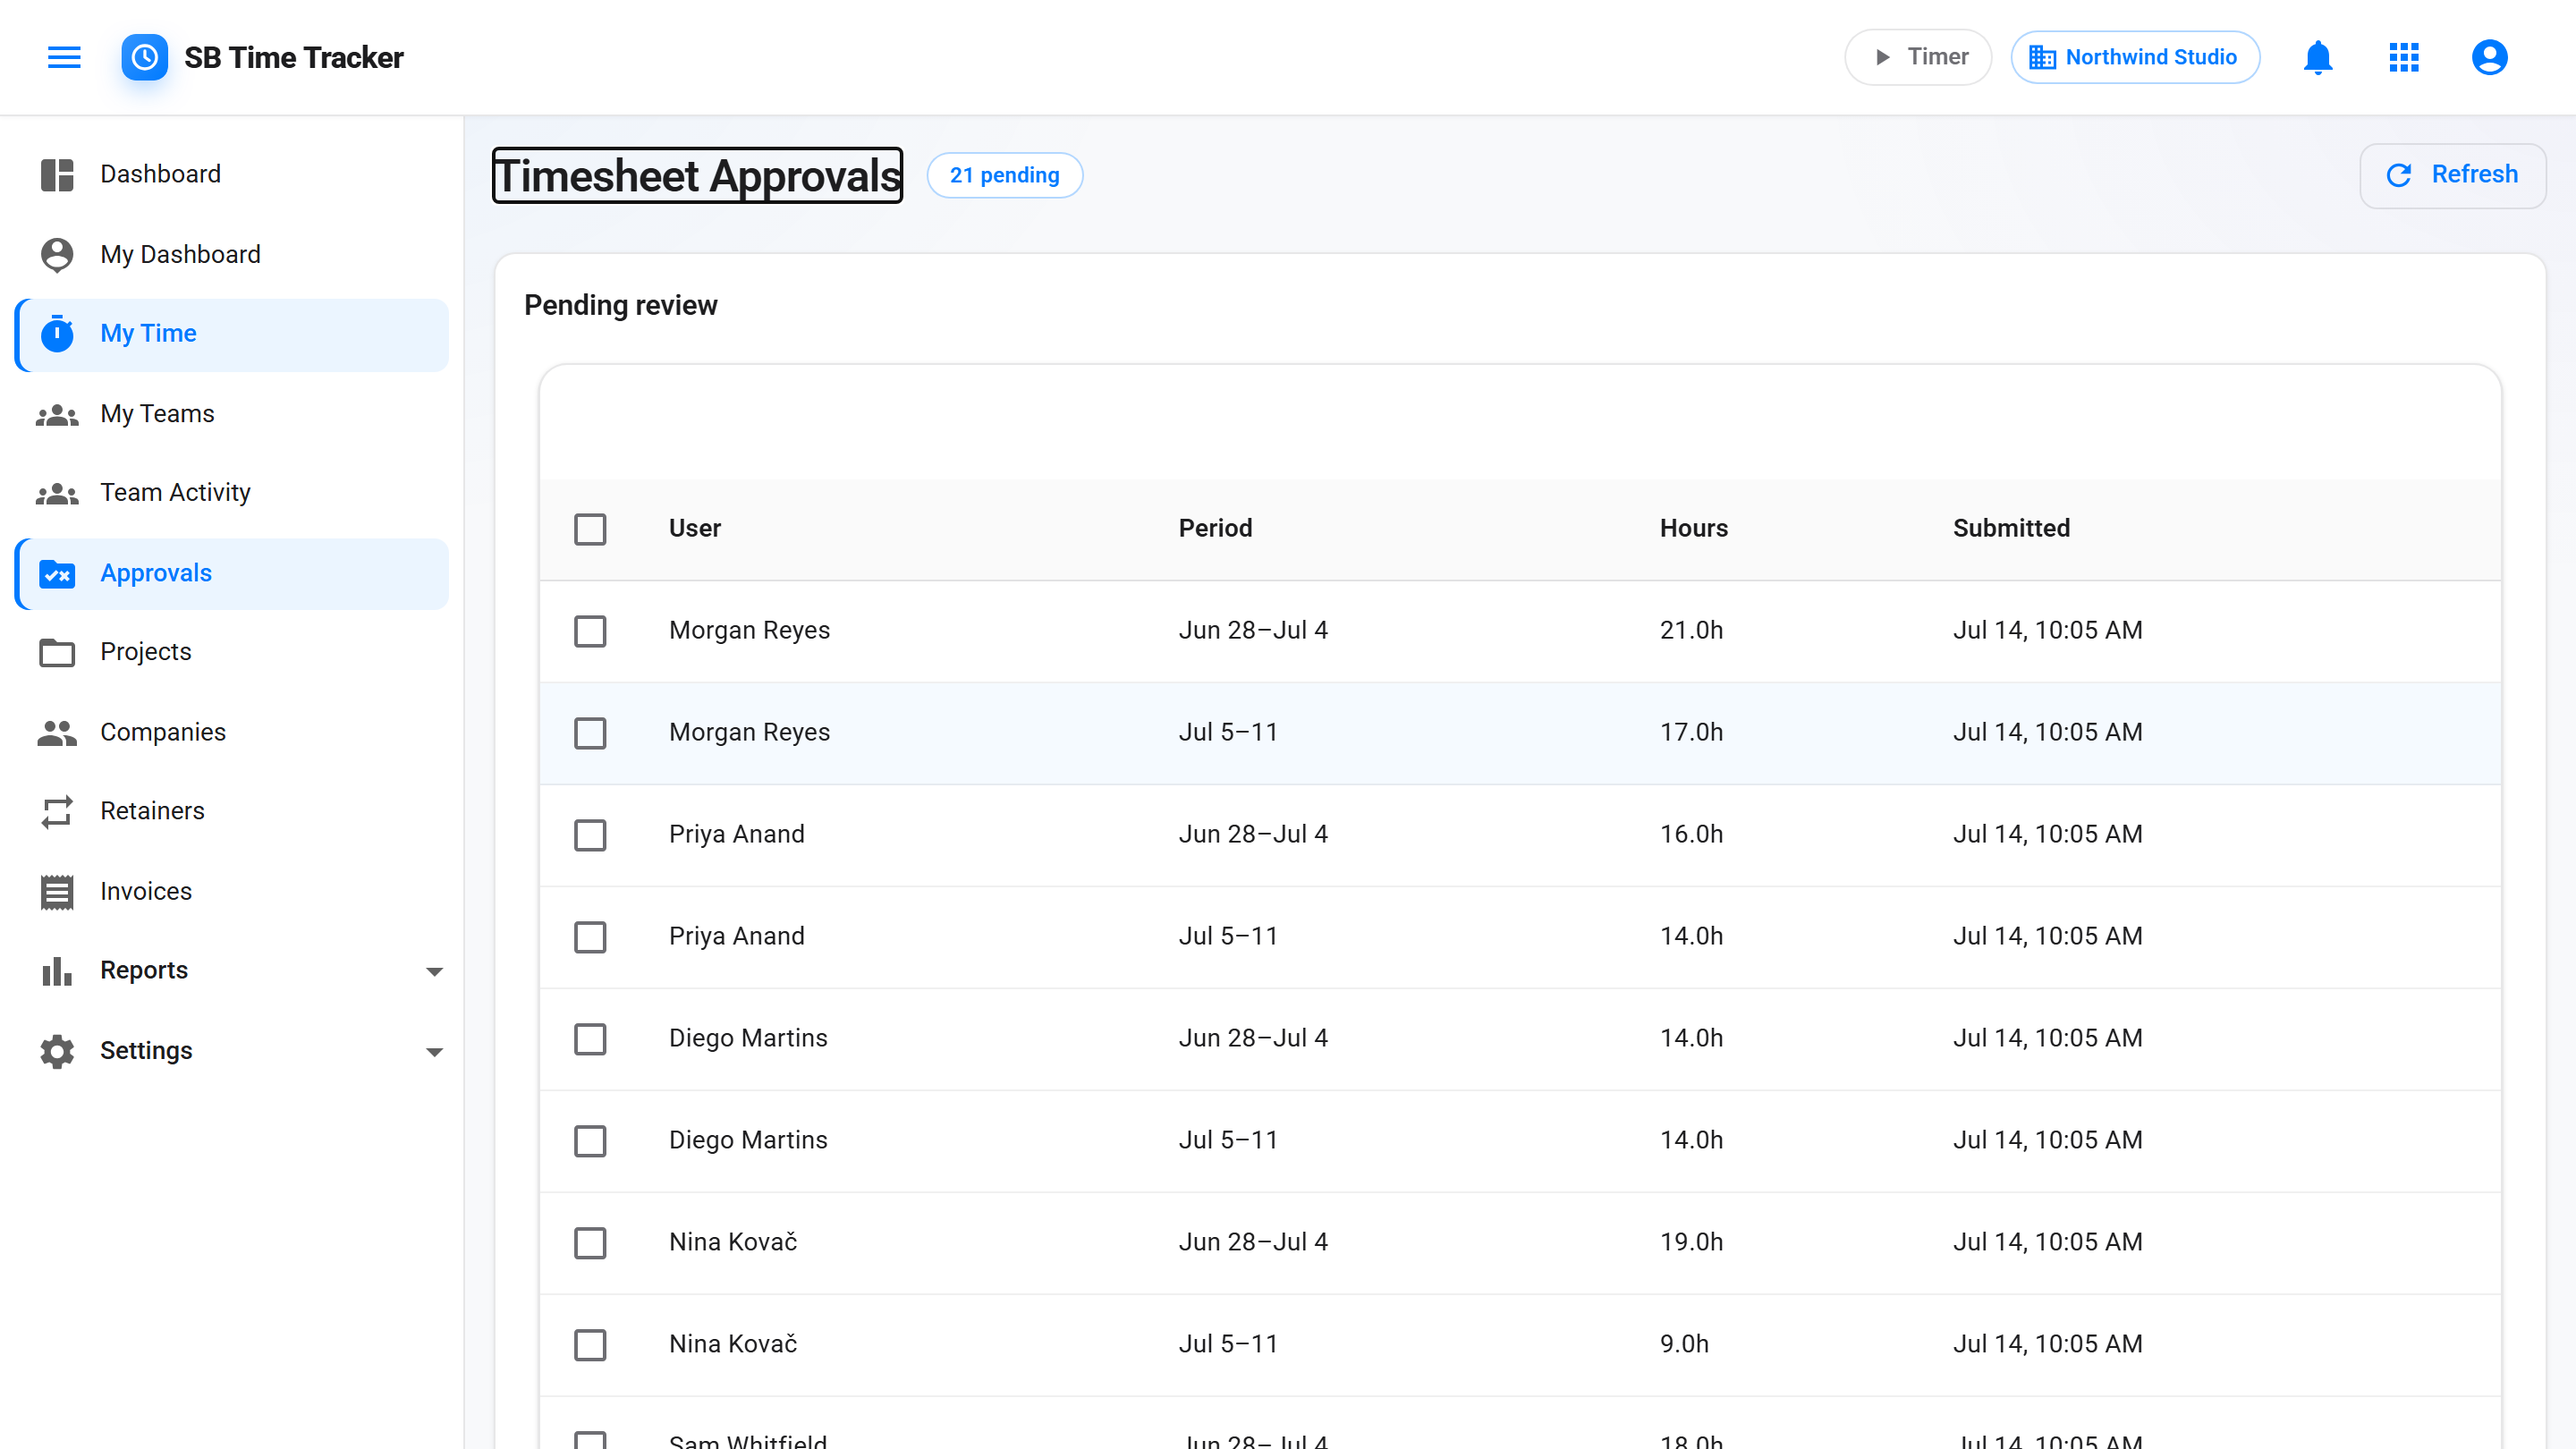Image resolution: width=2576 pixels, height=1449 pixels.
Task: Click the My Time stopwatch icon
Action: tap(57, 334)
